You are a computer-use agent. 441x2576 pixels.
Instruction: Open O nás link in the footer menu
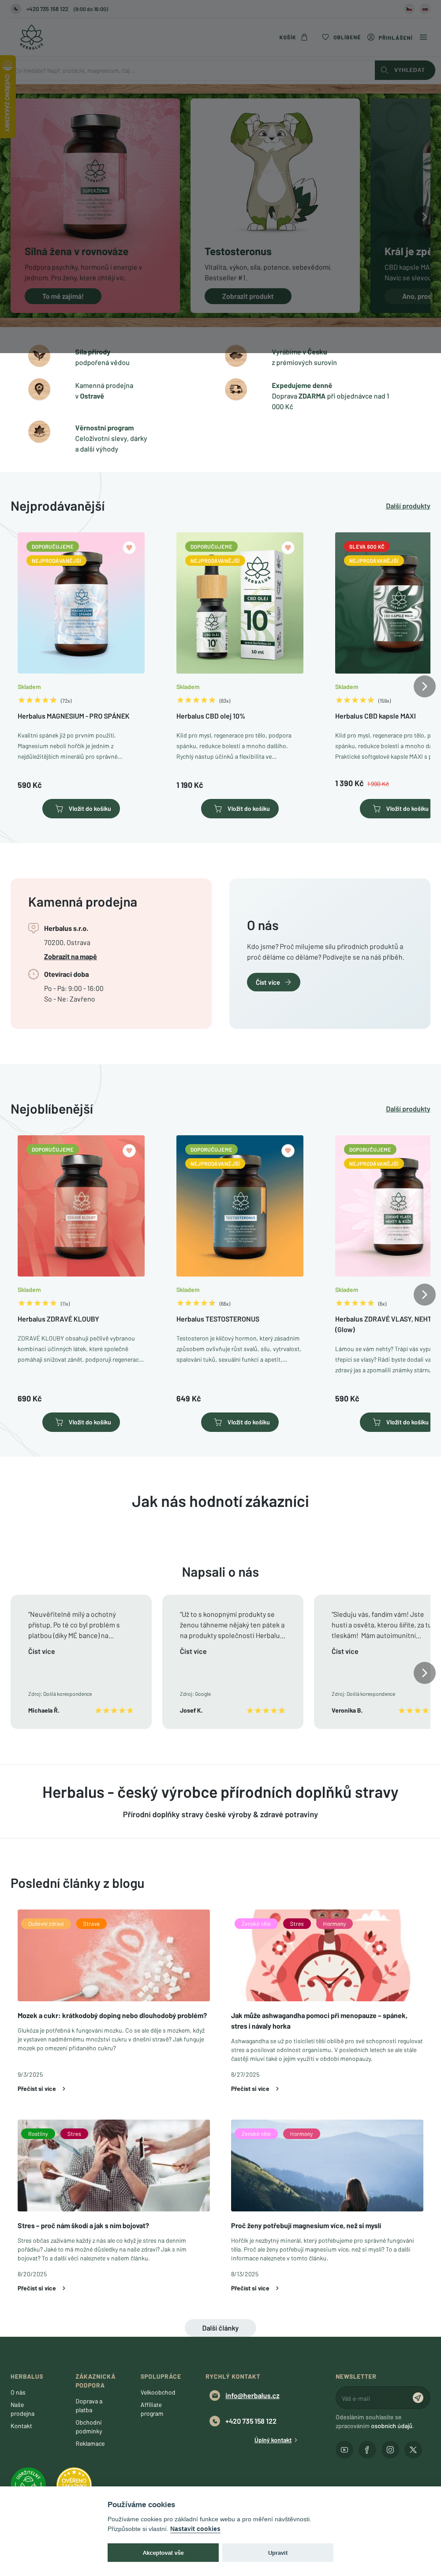point(18,2392)
